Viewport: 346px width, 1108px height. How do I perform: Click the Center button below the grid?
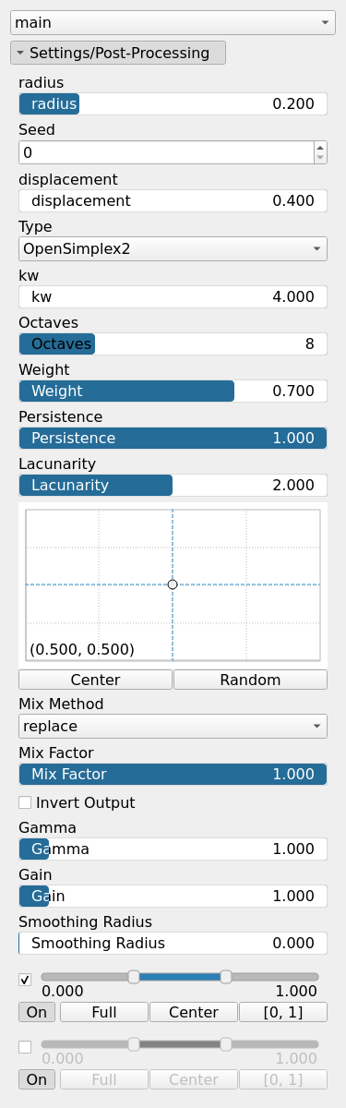pos(95,680)
